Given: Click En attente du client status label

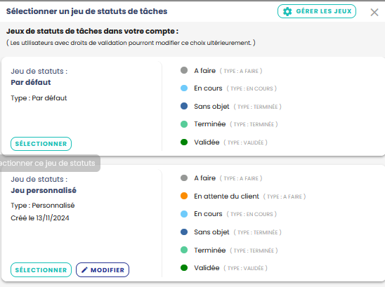Looking at the screenshot, I should (226, 196).
